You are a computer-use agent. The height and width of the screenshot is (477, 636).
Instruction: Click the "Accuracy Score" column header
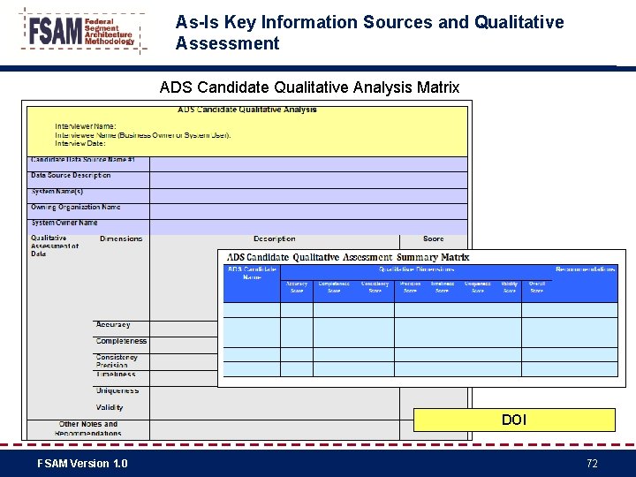coord(297,287)
